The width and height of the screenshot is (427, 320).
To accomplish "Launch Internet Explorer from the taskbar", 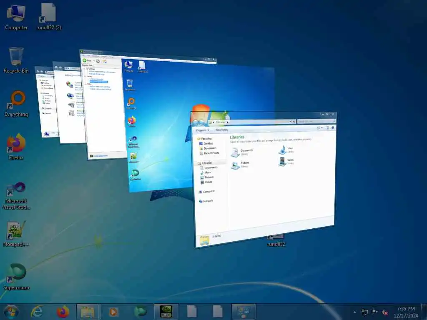I will 37,312.
